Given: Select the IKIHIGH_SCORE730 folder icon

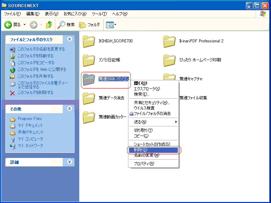Looking at the screenshot, I should click(x=89, y=41).
